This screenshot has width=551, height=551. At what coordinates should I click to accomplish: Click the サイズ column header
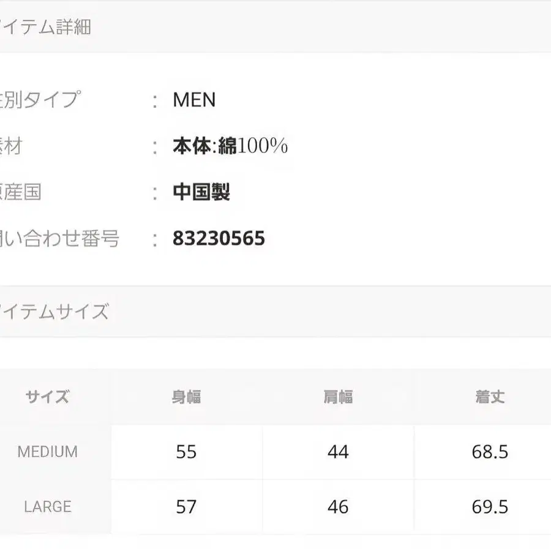(x=47, y=397)
